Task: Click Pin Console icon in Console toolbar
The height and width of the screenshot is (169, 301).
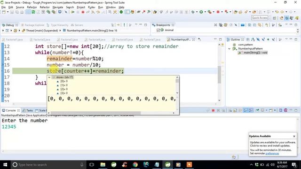Action: pos(257,110)
